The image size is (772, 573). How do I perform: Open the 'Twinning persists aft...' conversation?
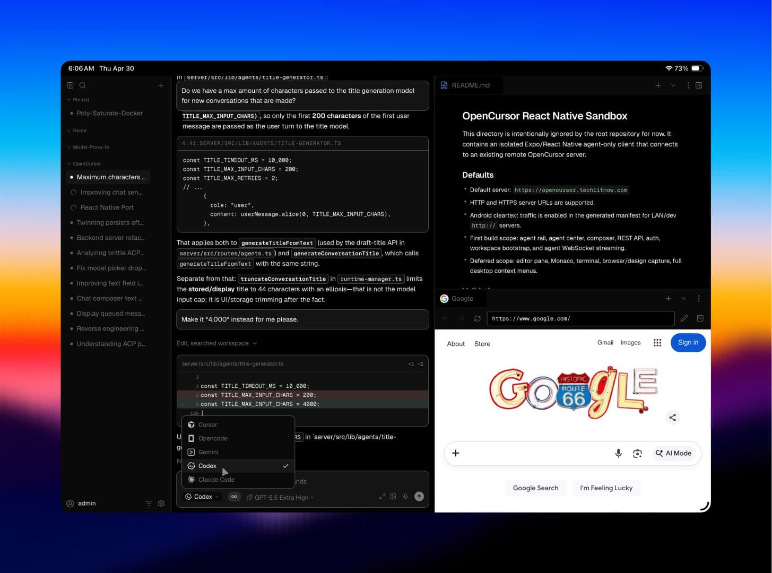point(108,222)
